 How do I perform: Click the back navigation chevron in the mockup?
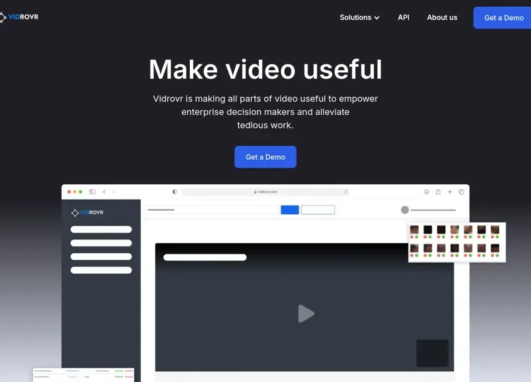point(104,192)
